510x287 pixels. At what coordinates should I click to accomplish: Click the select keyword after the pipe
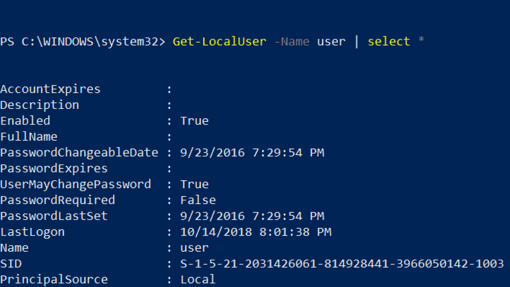[389, 42]
